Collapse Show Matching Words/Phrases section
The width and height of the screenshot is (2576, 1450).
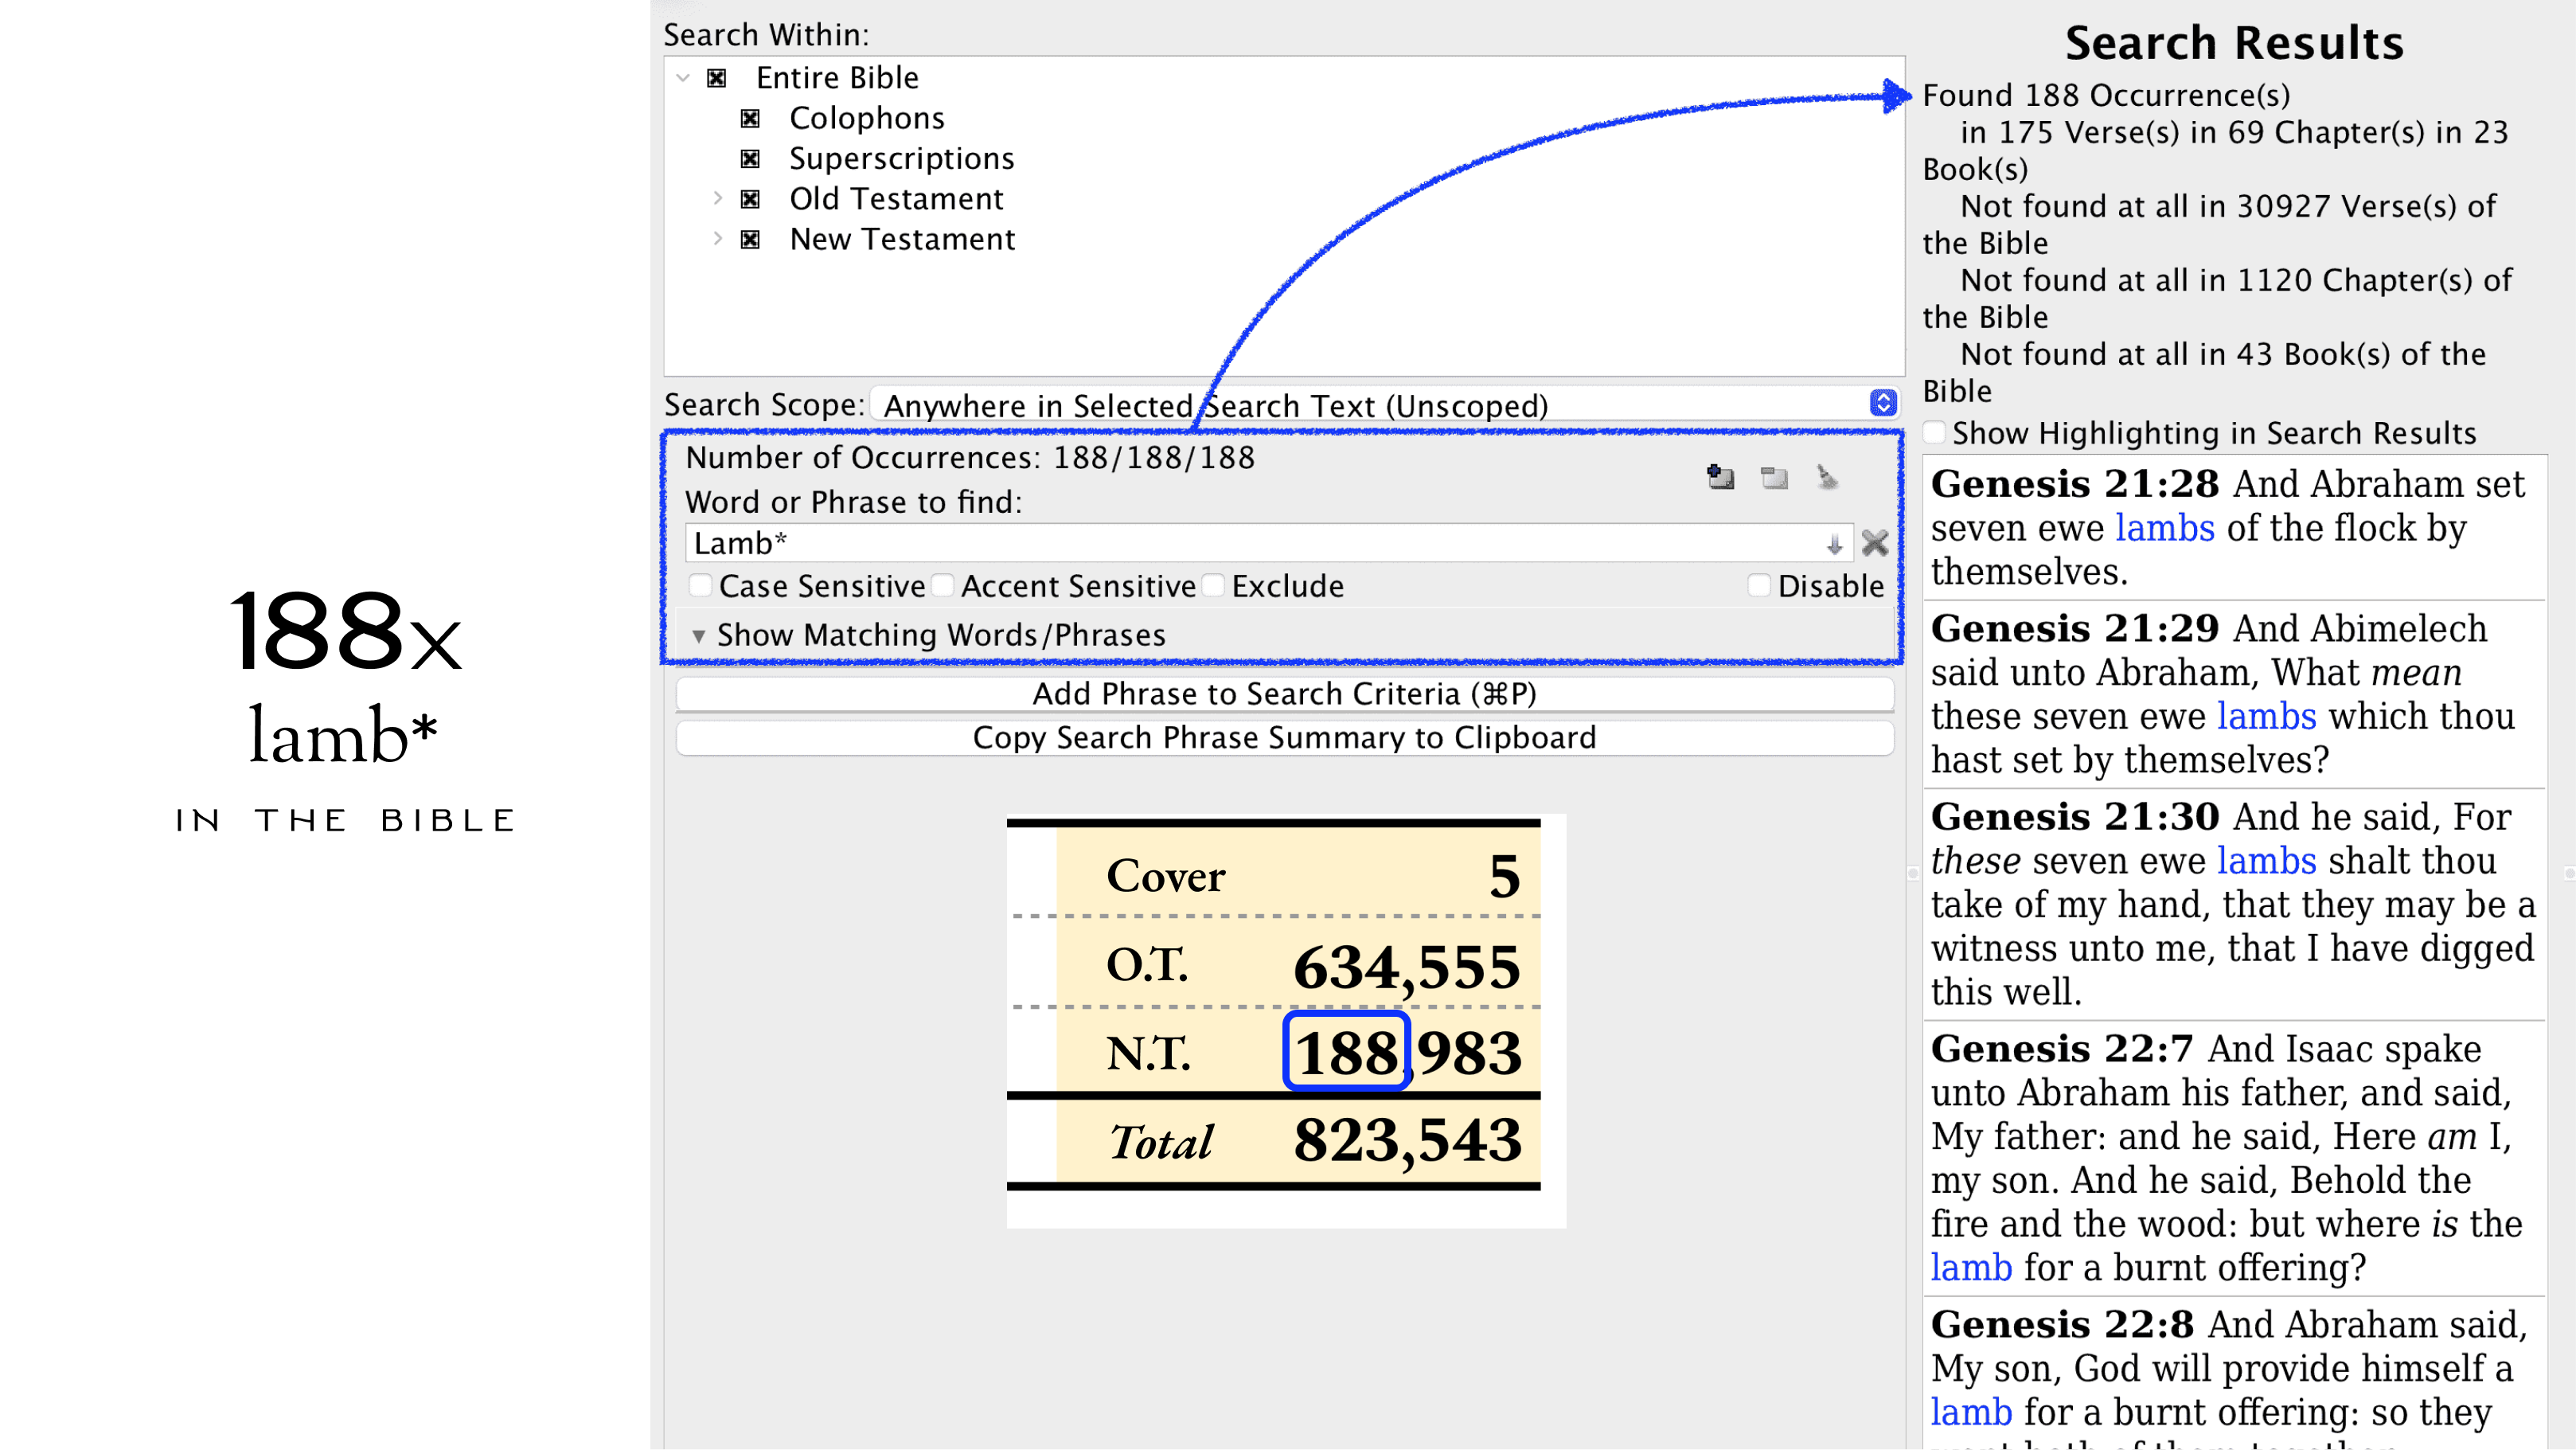point(699,635)
